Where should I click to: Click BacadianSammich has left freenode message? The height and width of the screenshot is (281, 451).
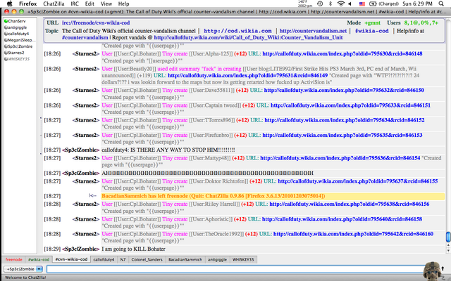pos(213,196)
